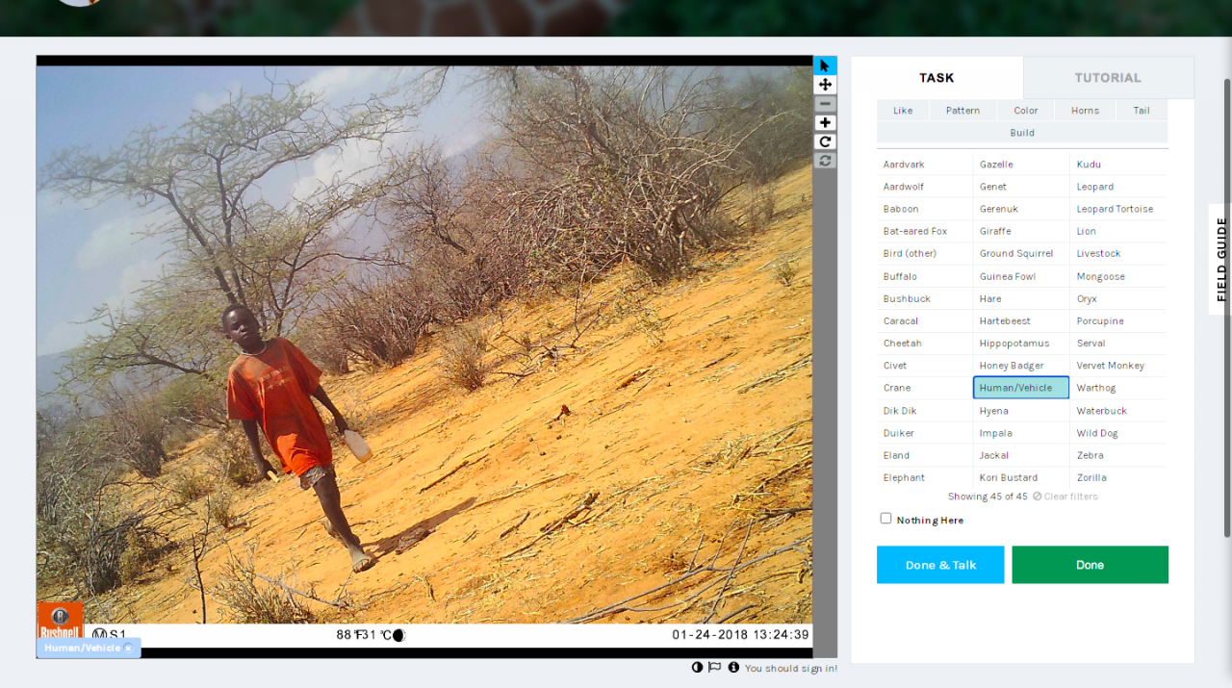Screen dimensions: 1232x688
Task: Select the Hare option
Action: [1021, 298]
